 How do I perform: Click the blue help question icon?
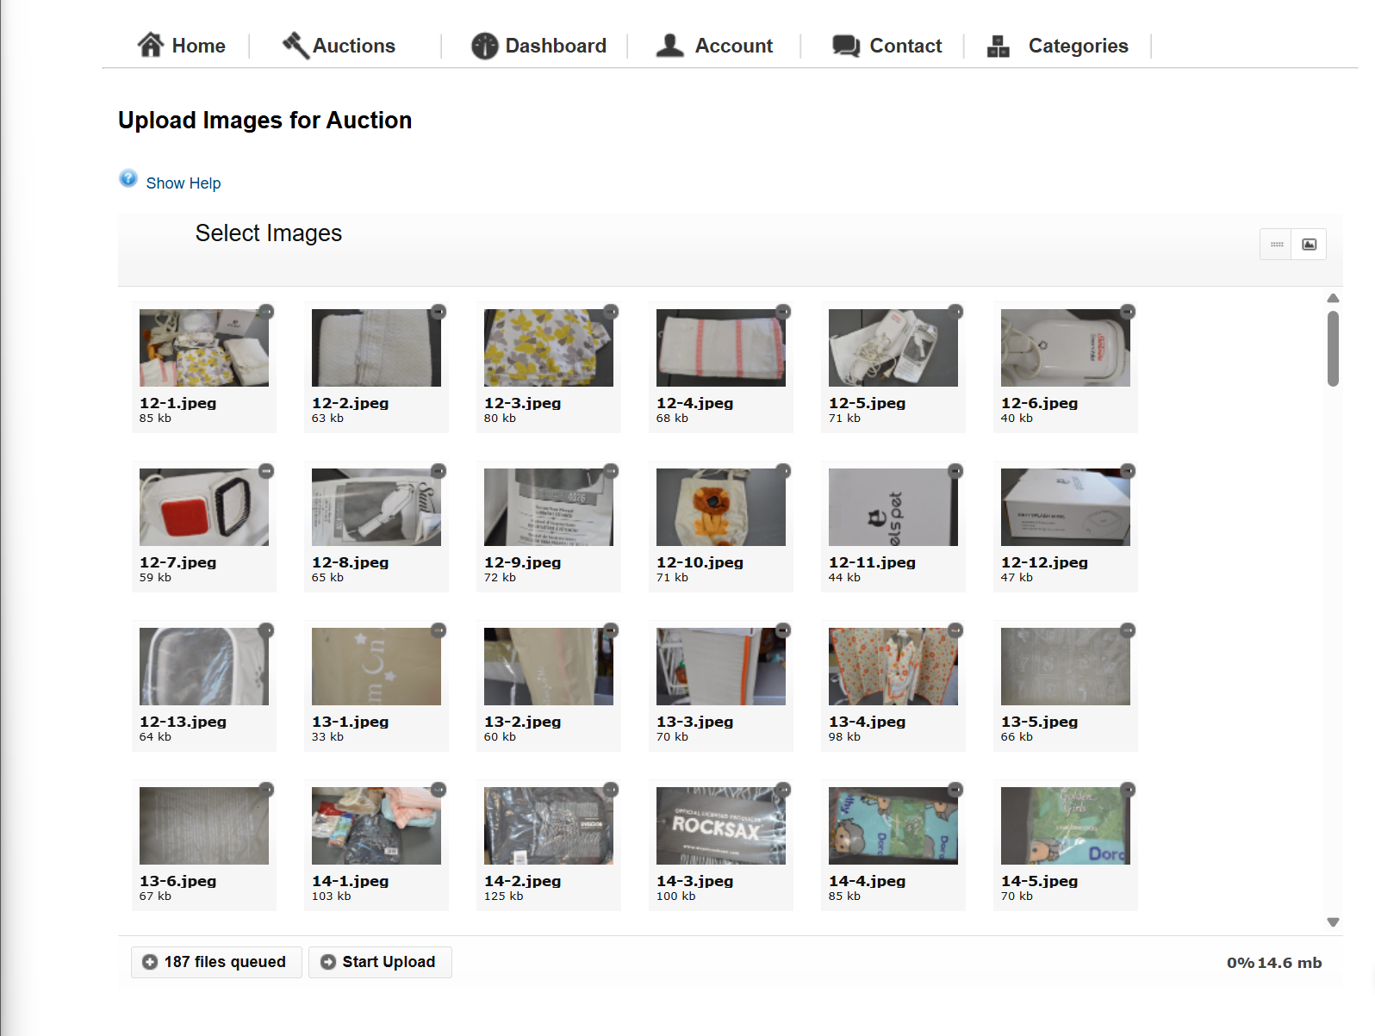click(x=128, y=178)
